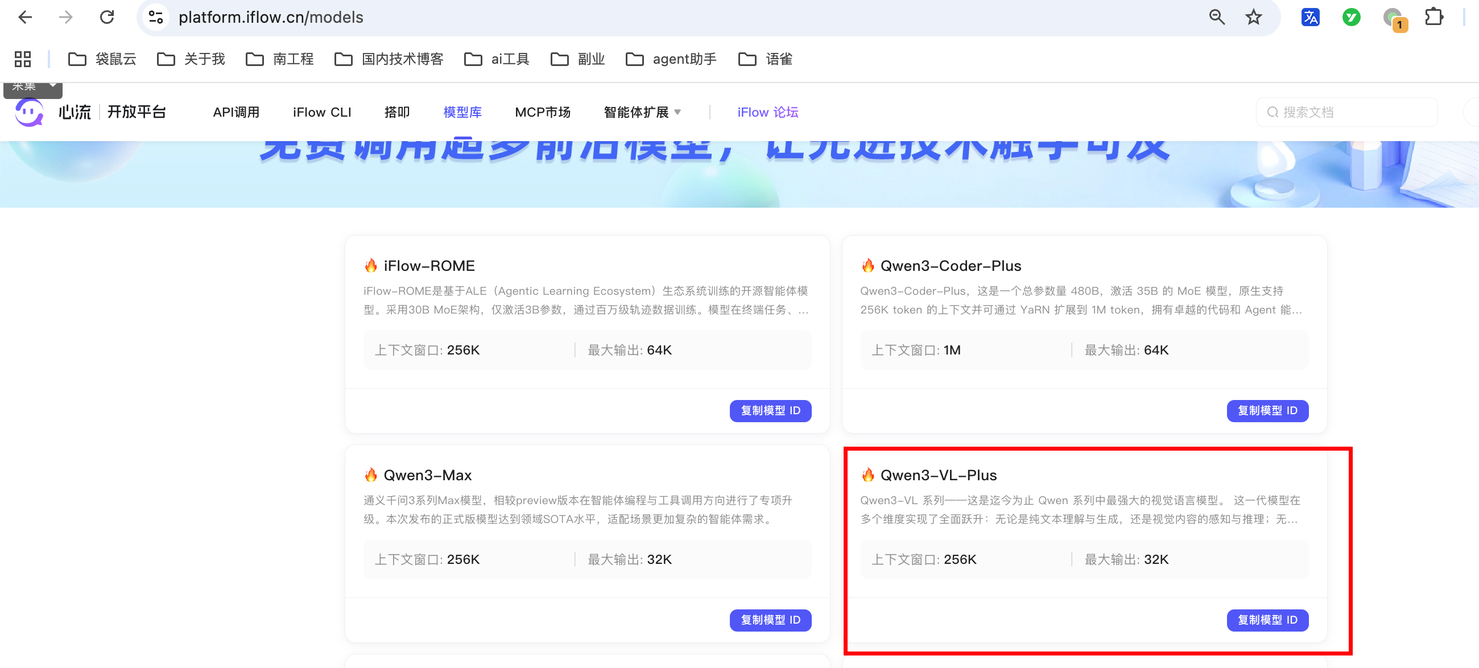Copy model ID for Qwen3-VL-Plus

click(x=1267, y=620)
